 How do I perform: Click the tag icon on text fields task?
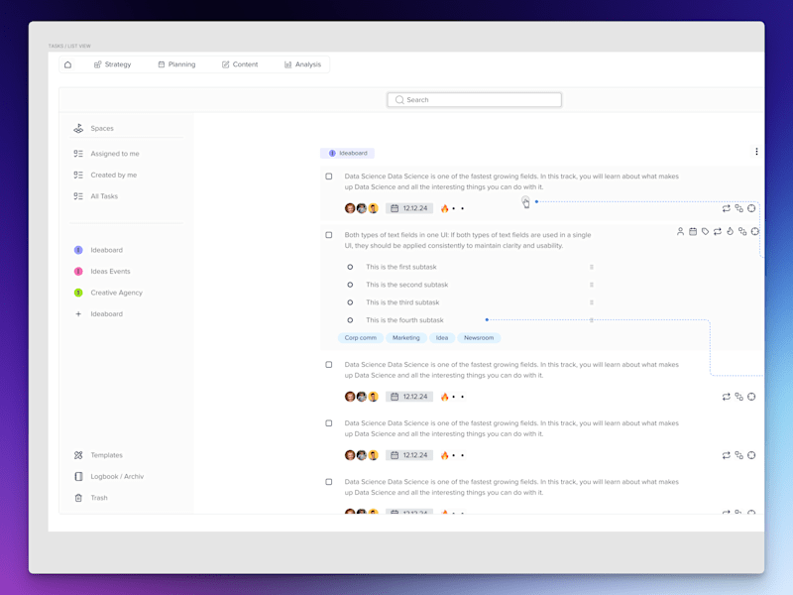click(705, 232)
